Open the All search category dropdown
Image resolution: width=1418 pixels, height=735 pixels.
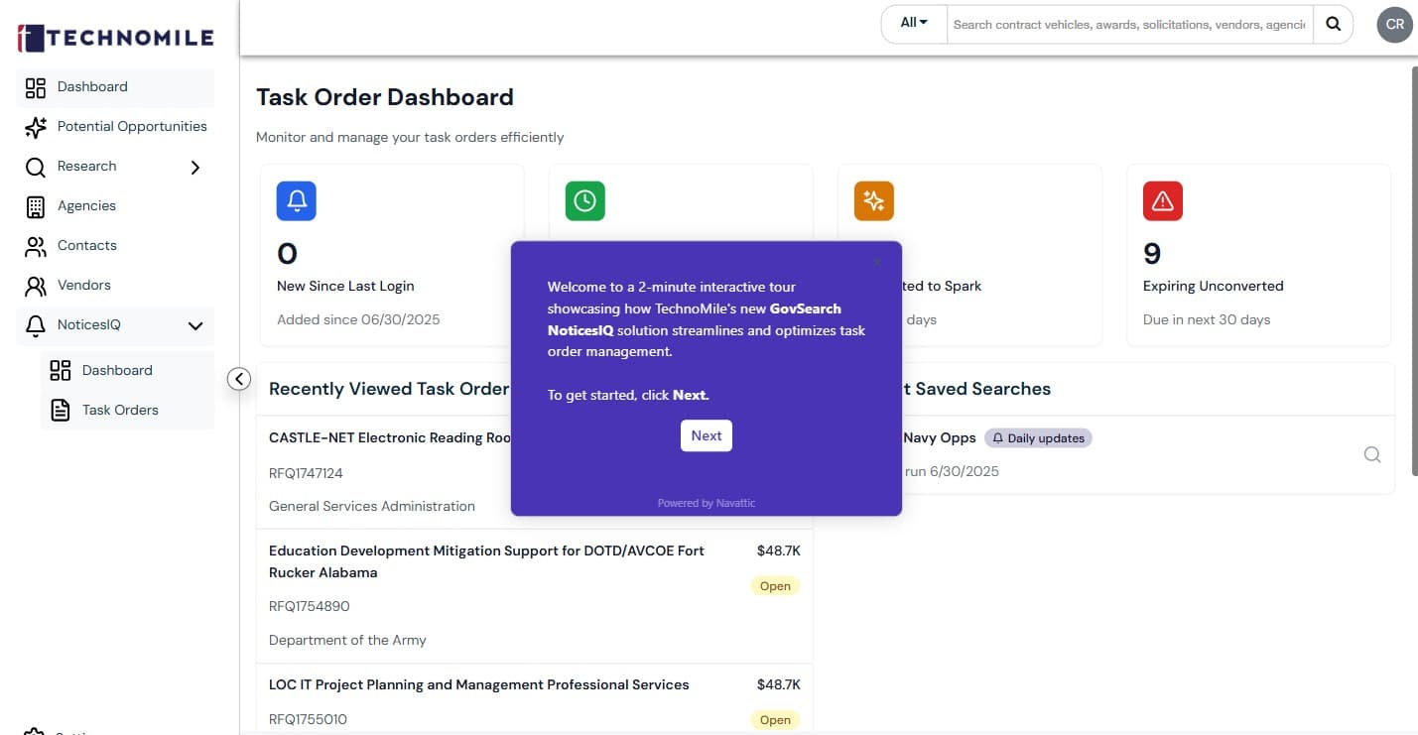[x=914, y=23]
